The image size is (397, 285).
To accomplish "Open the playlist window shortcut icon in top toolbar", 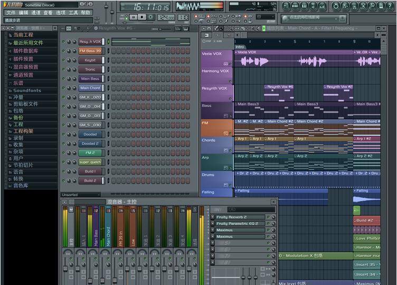I will [286, 6].
